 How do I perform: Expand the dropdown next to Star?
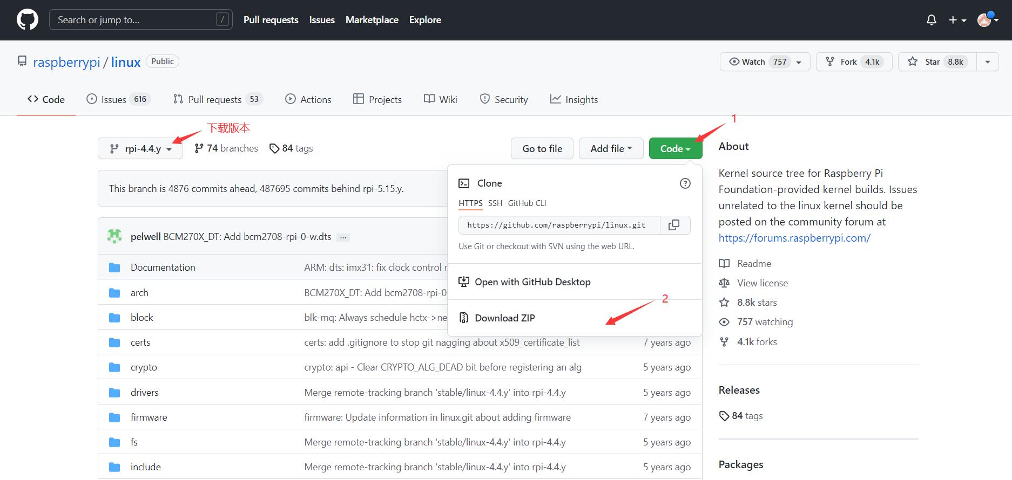[988, 62]
